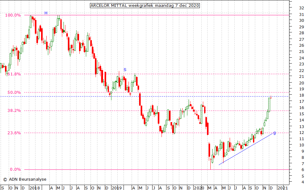Screen dimensions: 305x190
Task: Click price axis value '19'
Action: [x=302, y=89]
